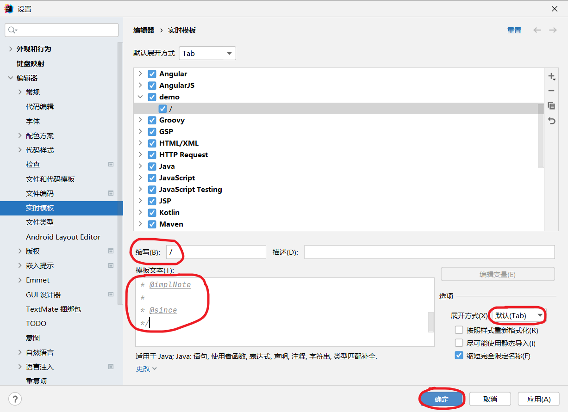Click the 编辑变量(E) button
Screen dimensions: 568x412
[x=498, y=274]
